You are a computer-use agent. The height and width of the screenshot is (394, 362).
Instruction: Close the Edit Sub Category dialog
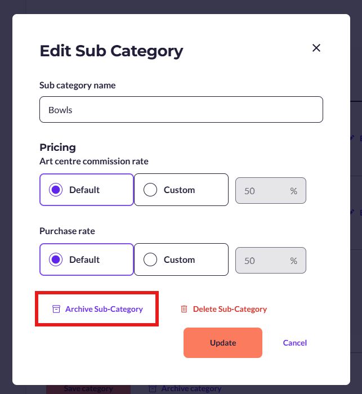[x=316, y=48]
